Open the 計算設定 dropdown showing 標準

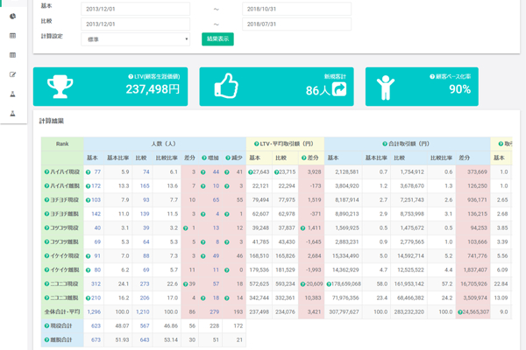[136, 39]
